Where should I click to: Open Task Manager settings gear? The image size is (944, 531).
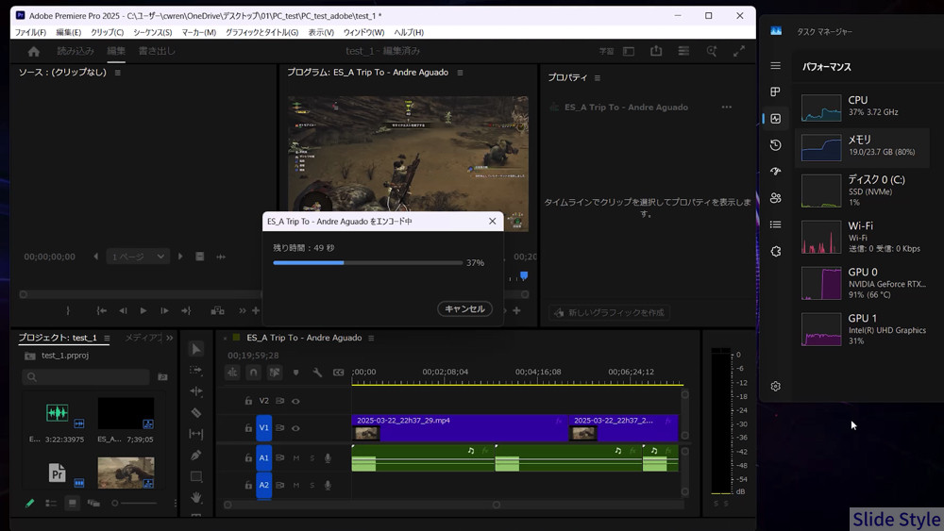[775, 386]
